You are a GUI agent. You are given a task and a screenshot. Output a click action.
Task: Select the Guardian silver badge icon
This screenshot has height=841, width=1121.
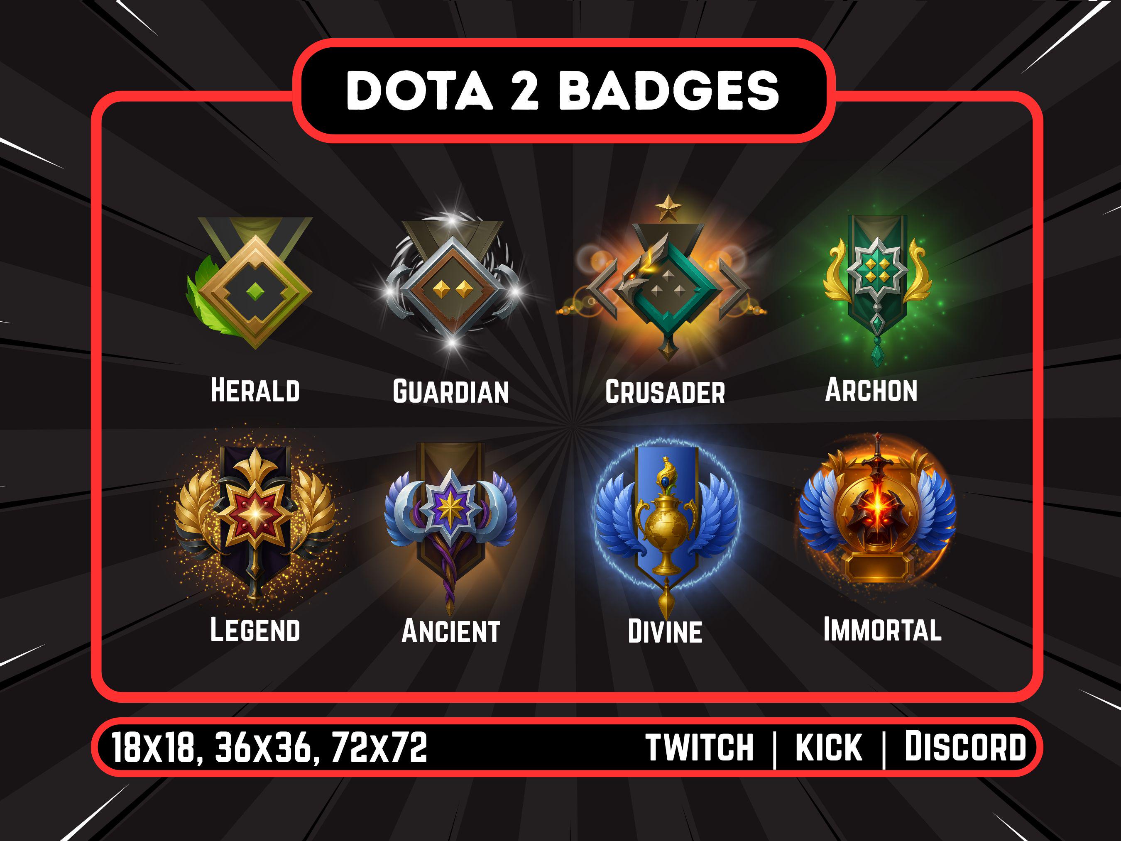click(x=453, y=282)
